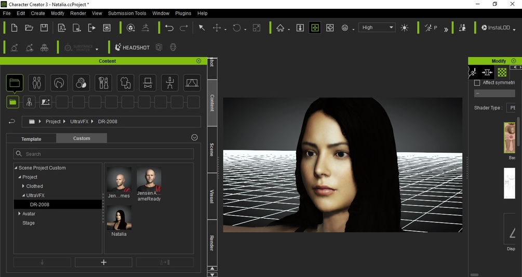Screen dimensions: 522x277
Task: Open the File menu
Action: tap(7, 14)
